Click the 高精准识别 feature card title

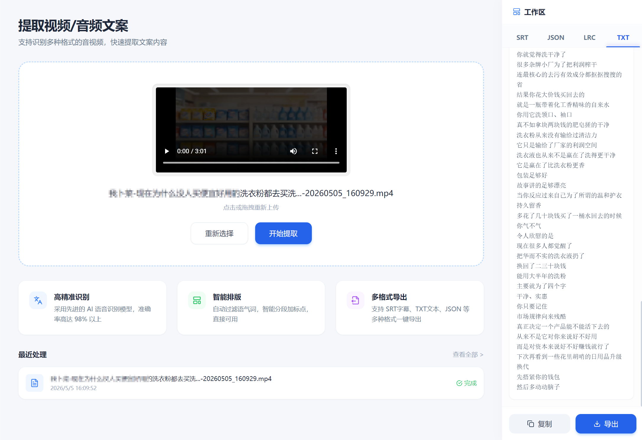pos(72,297)
